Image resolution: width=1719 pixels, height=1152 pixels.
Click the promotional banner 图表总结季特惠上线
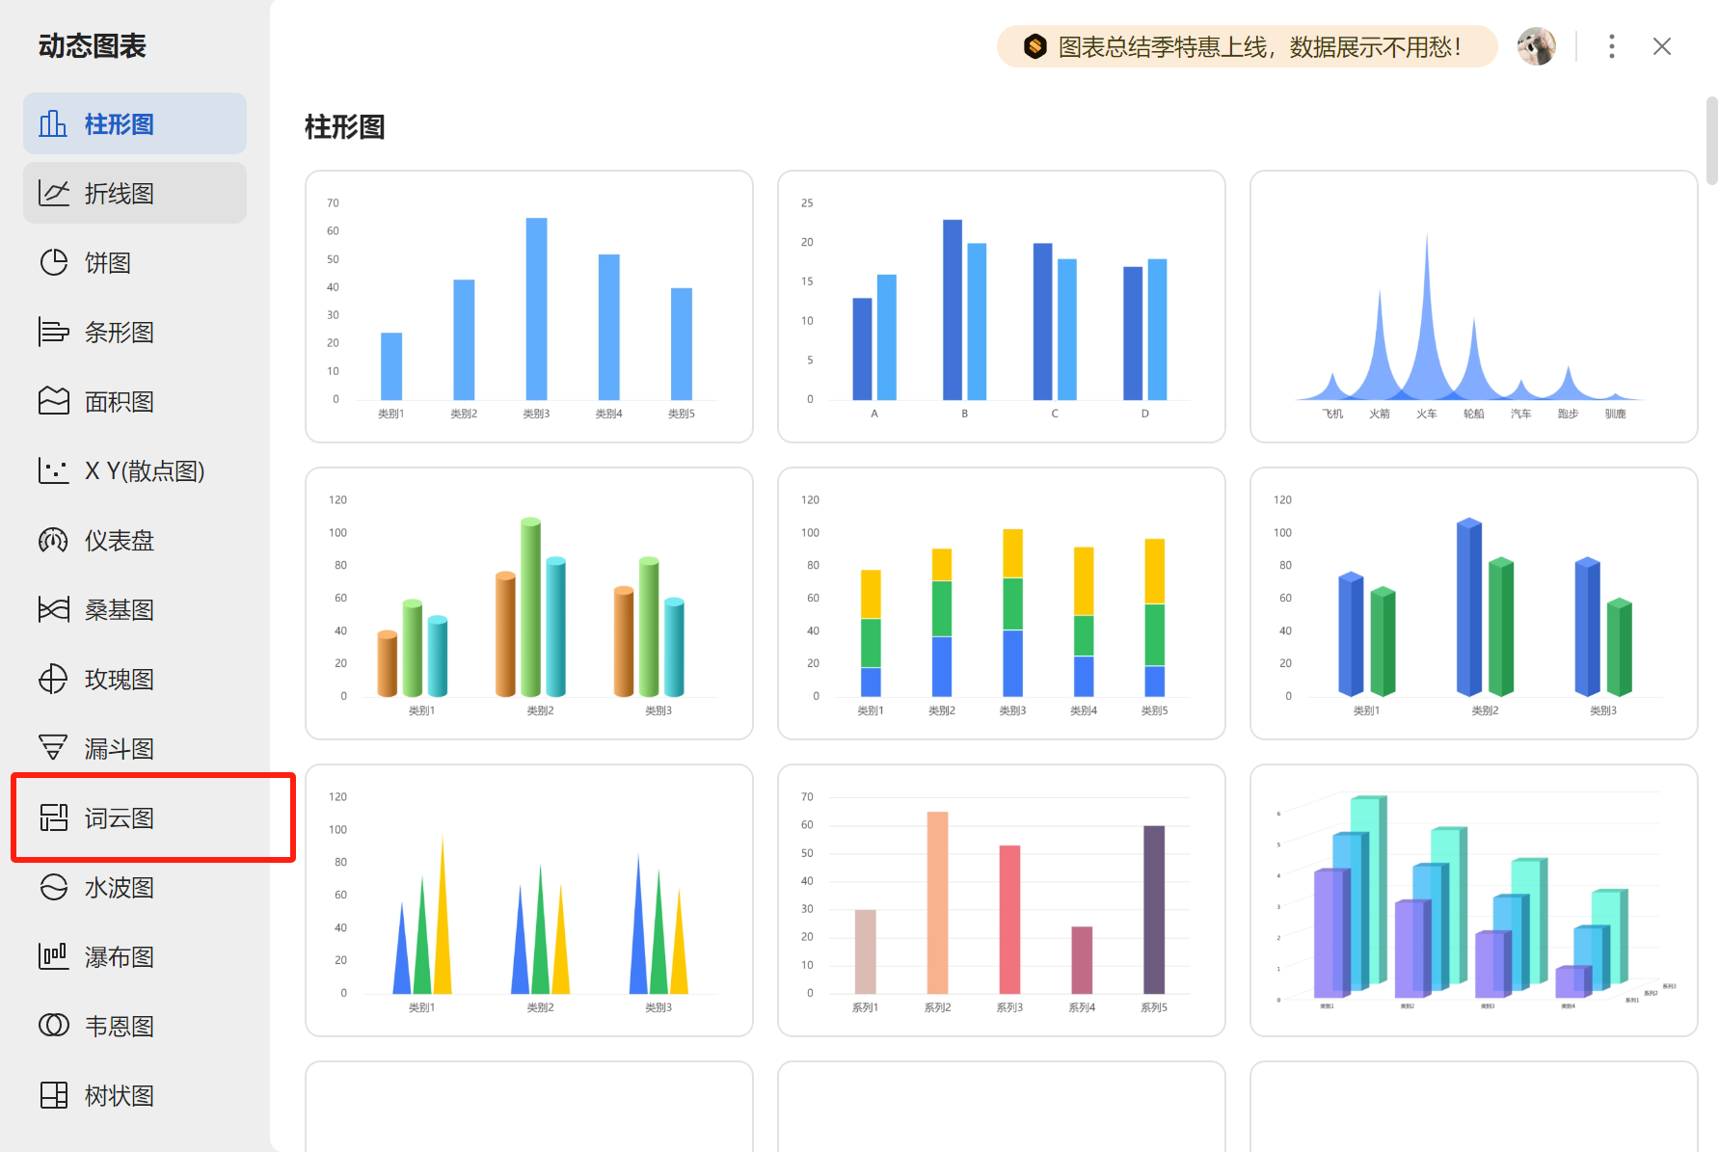(1247, 46)
